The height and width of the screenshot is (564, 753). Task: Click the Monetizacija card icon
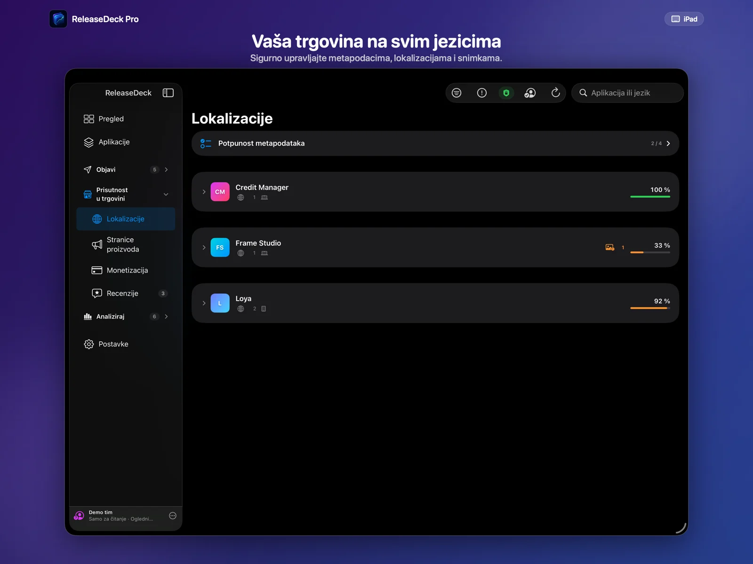pos(97,270)
